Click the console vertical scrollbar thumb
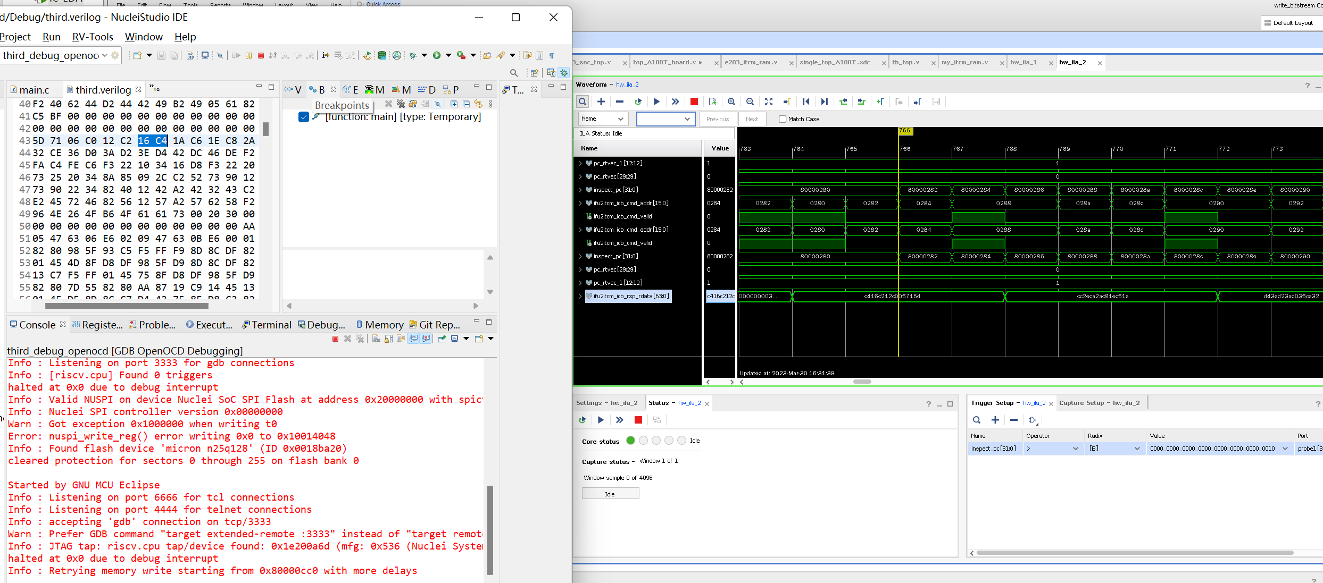This screenshot has width=1323, height=583. pyautogui.click(x=490, y=530)
